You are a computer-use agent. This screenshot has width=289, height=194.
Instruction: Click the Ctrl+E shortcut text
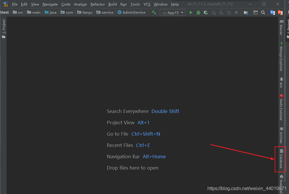click(143, 145)
